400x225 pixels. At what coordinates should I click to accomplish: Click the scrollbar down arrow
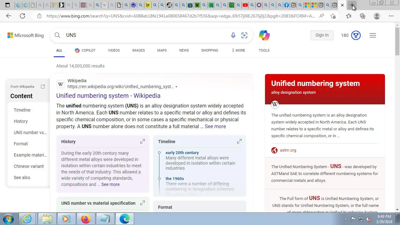click(x=397, y=210)
